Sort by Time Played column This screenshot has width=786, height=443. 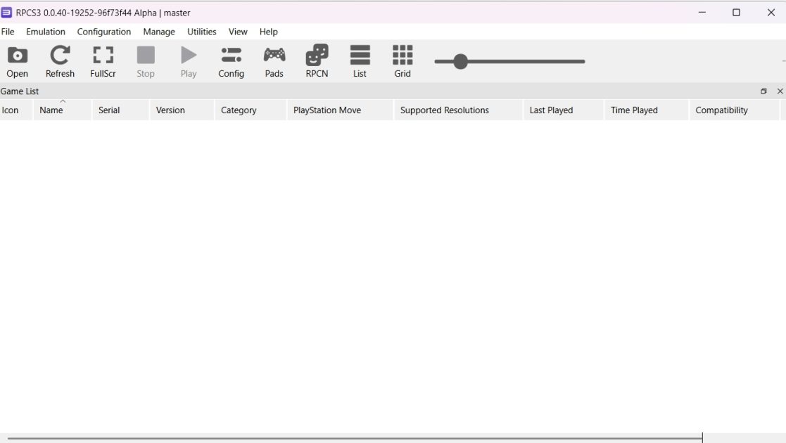coord(647,110)
